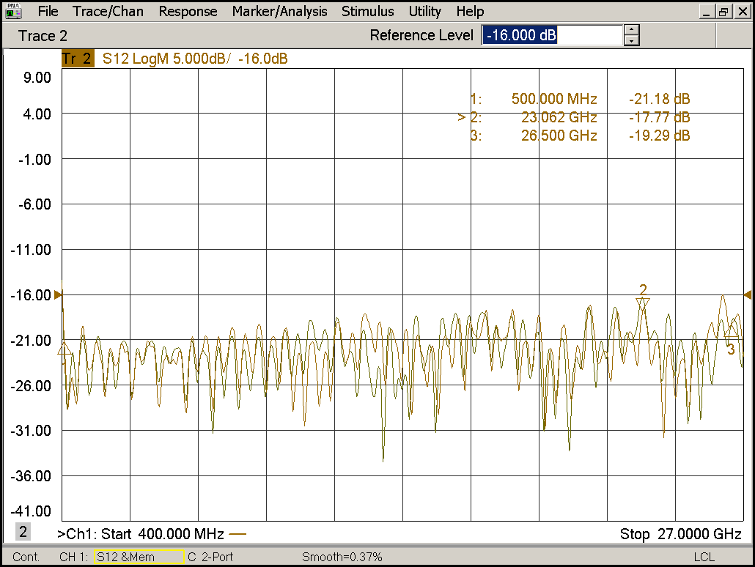Click the right reference level indicator arrow

[747, 294]
